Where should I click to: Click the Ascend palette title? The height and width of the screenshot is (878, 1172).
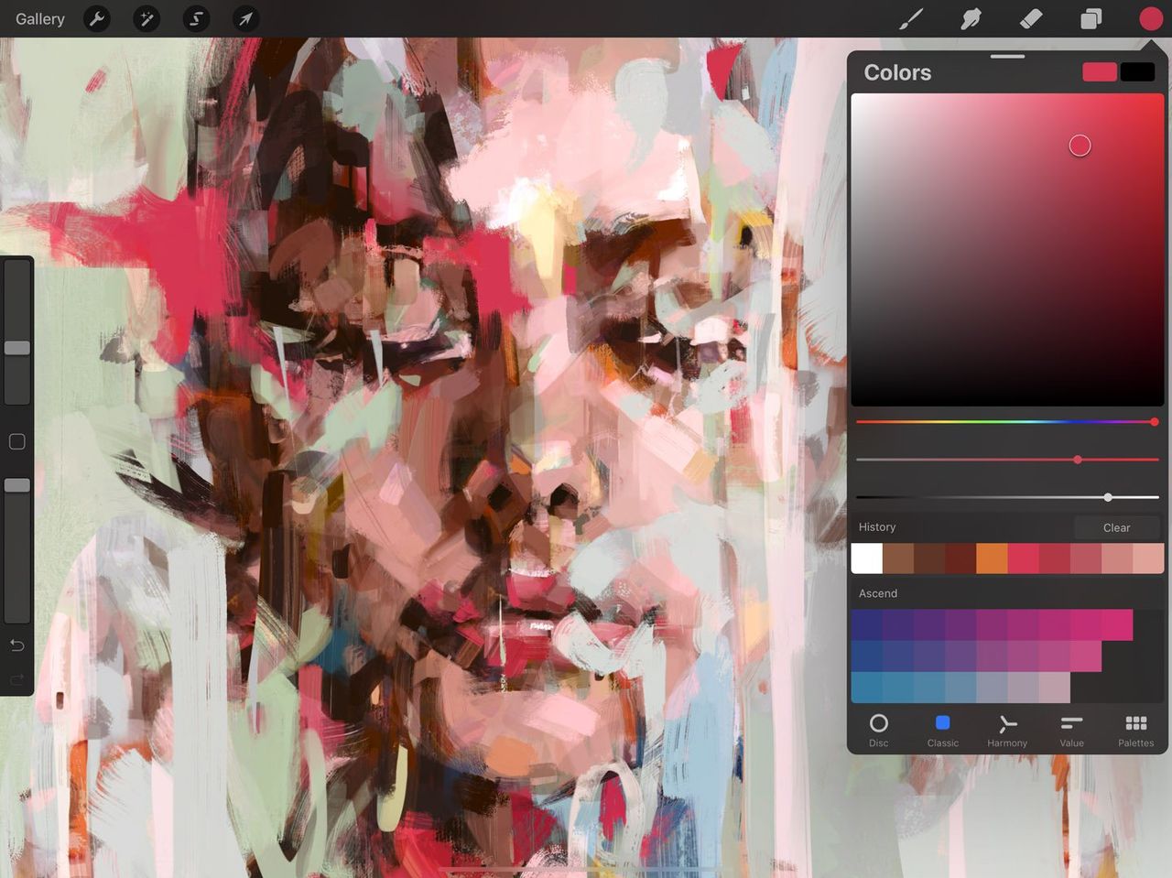[x=877, y=593]
